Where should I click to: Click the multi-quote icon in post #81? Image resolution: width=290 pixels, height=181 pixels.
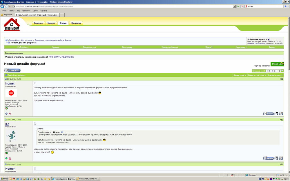tap(276, 114)
